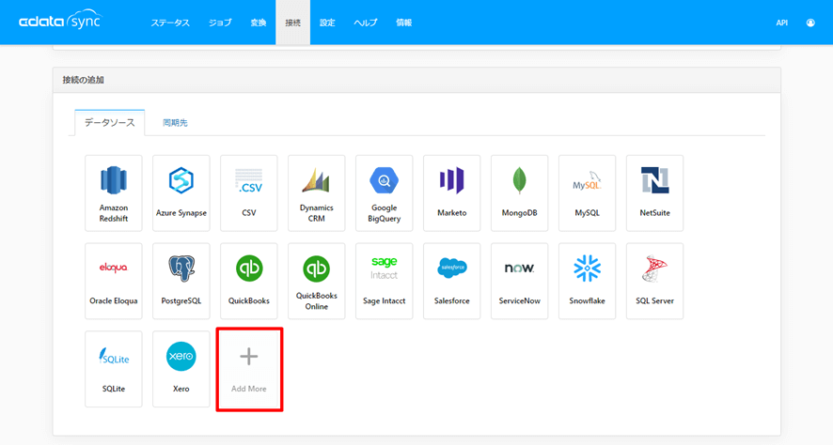Go to the 変換 page
This screenshot has width=833, height=445.
259,23
